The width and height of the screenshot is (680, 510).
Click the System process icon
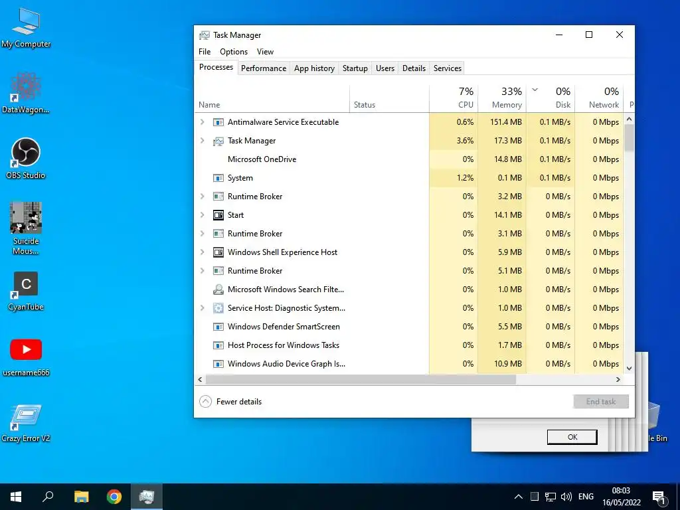click(218, 178)
